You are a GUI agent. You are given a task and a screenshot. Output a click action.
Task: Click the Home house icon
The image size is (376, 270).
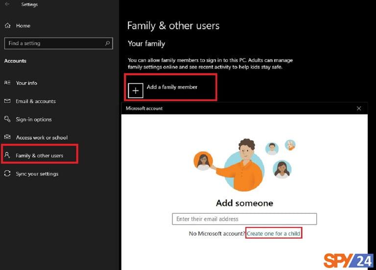click(x=8, y=25)
